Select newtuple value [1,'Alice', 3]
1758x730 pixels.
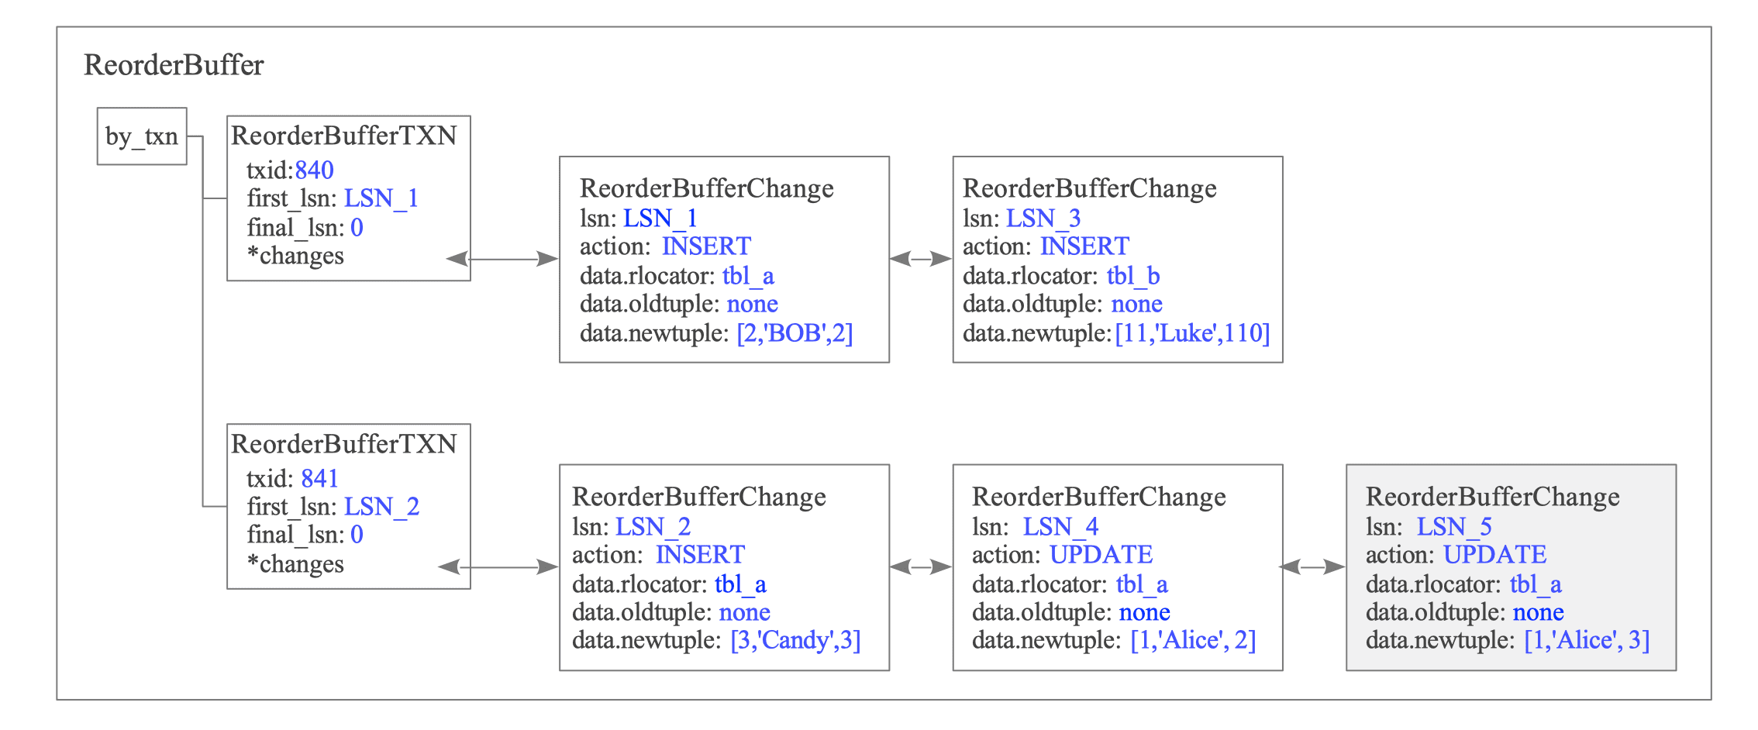[1587, 640]
